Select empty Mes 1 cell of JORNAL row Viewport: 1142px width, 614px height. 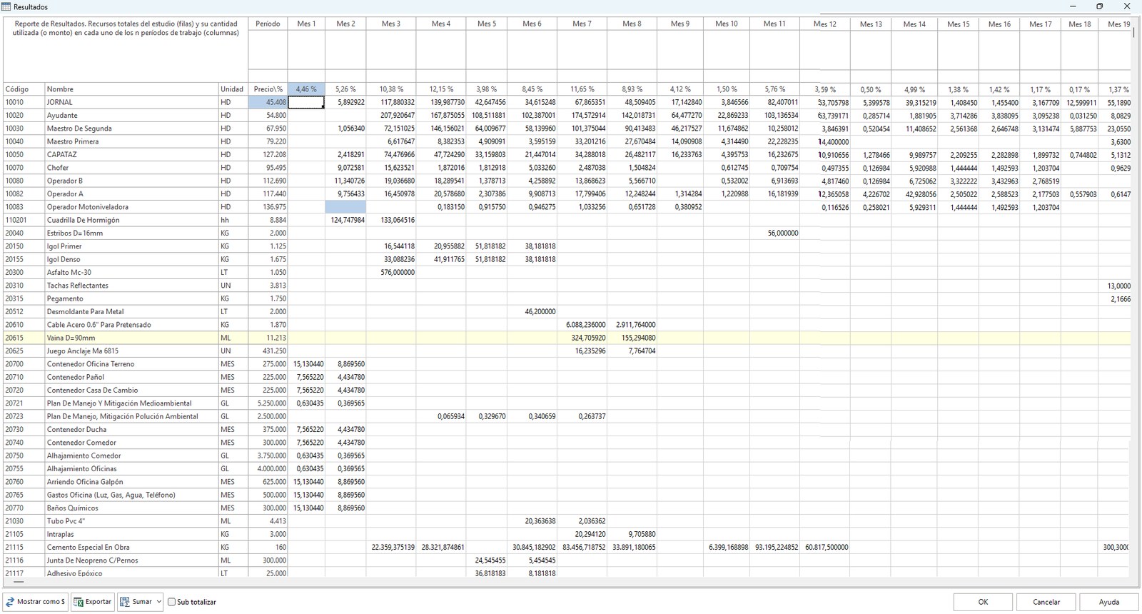[x=306, y=102]
